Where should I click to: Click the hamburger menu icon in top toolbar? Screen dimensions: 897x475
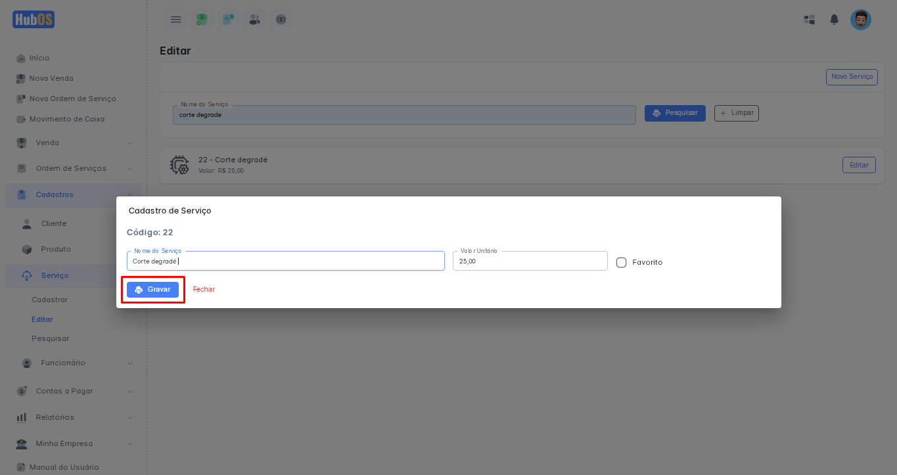click(175, 20)
